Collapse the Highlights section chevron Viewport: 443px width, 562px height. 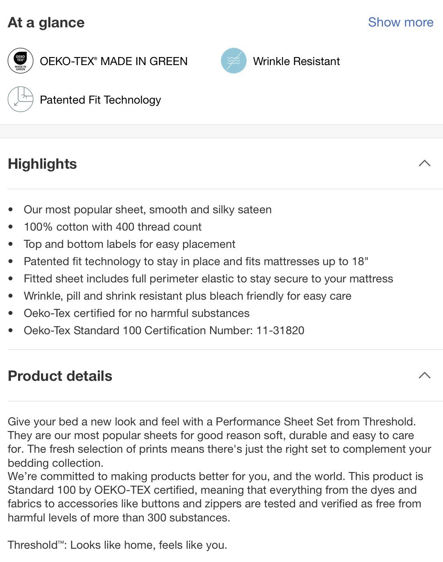coord(424,163)
